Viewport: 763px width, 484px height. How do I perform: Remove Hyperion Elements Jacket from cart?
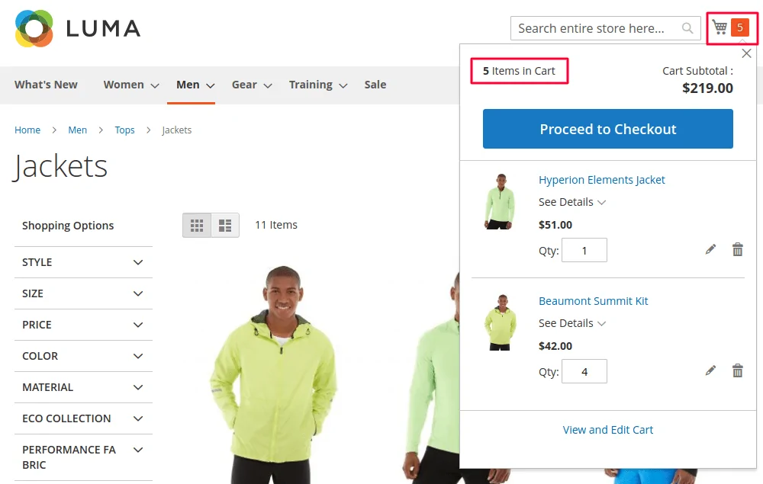737,249
